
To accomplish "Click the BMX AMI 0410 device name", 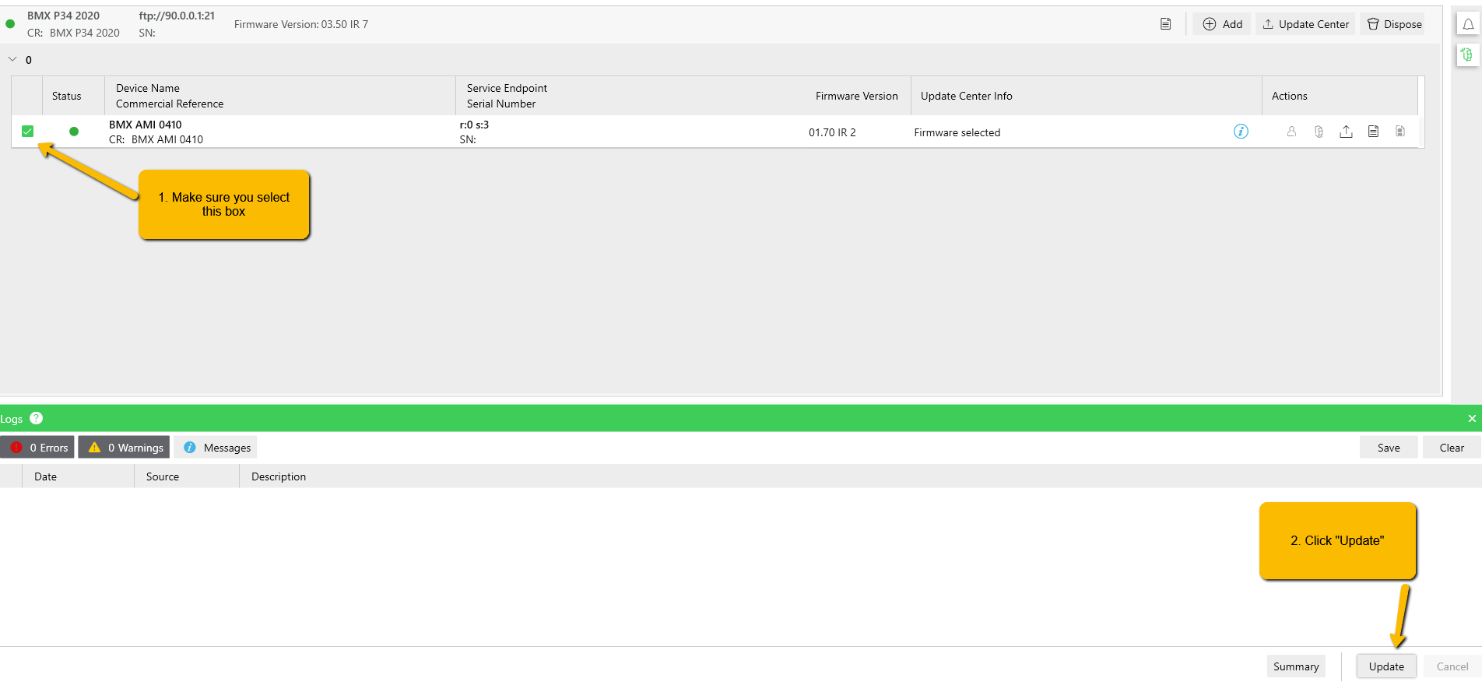I will pos(146,125).
